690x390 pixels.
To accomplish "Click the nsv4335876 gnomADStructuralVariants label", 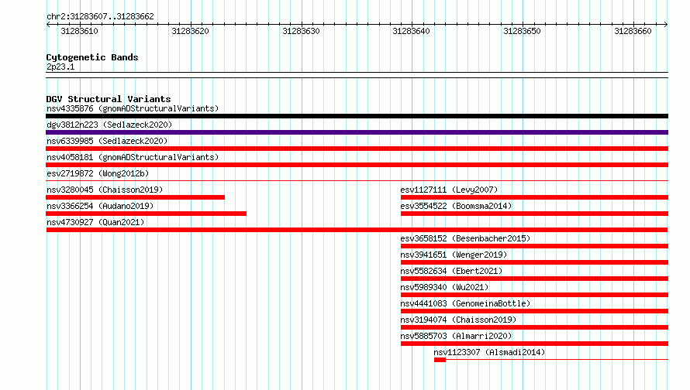I will click(133, 108).
